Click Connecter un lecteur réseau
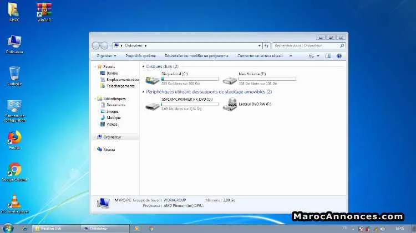Screen dimensions: 416x233 (x=260, y=56)
